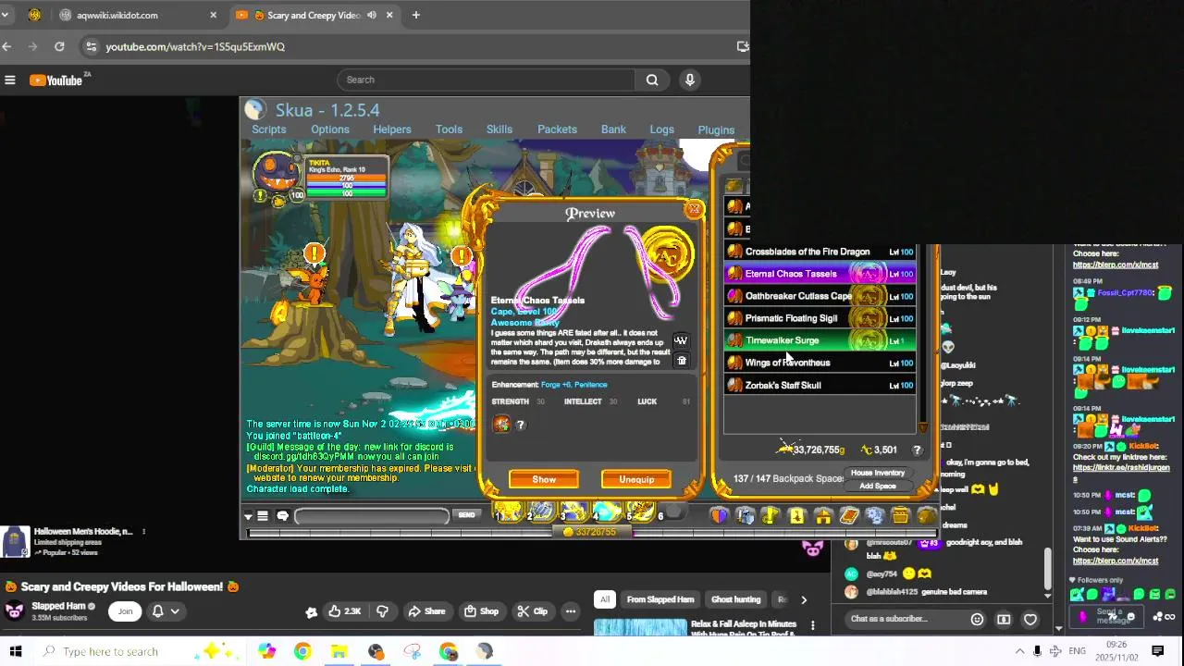
Task: Go back in browser history
Action: pos(7,46)
